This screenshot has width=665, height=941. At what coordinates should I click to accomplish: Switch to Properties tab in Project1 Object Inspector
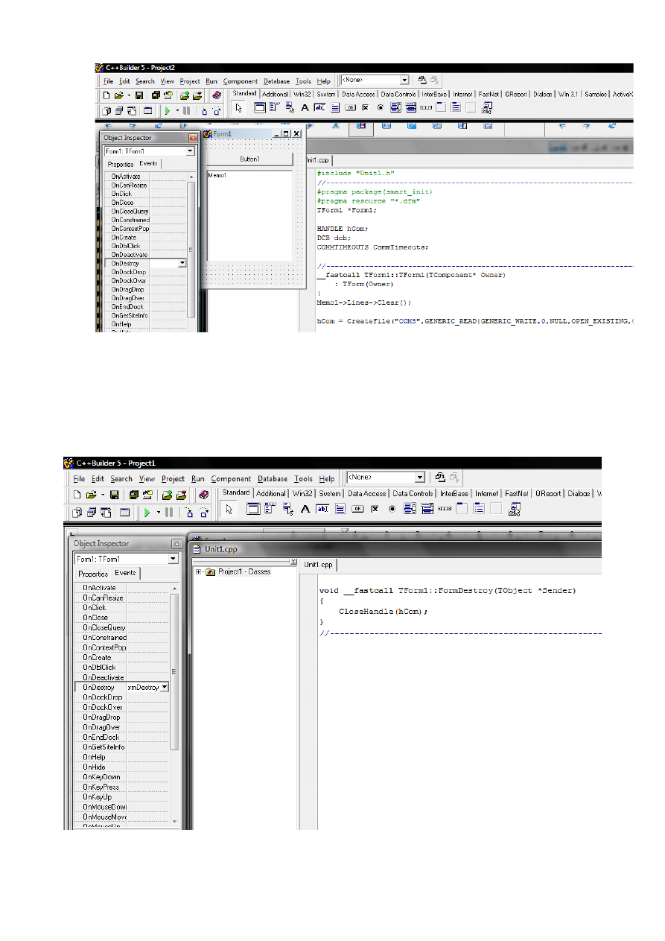pyautogui.click(x=93, y=574)
